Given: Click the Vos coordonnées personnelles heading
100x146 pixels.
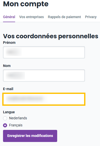Looking at the screenshot, I should point(51,36).
